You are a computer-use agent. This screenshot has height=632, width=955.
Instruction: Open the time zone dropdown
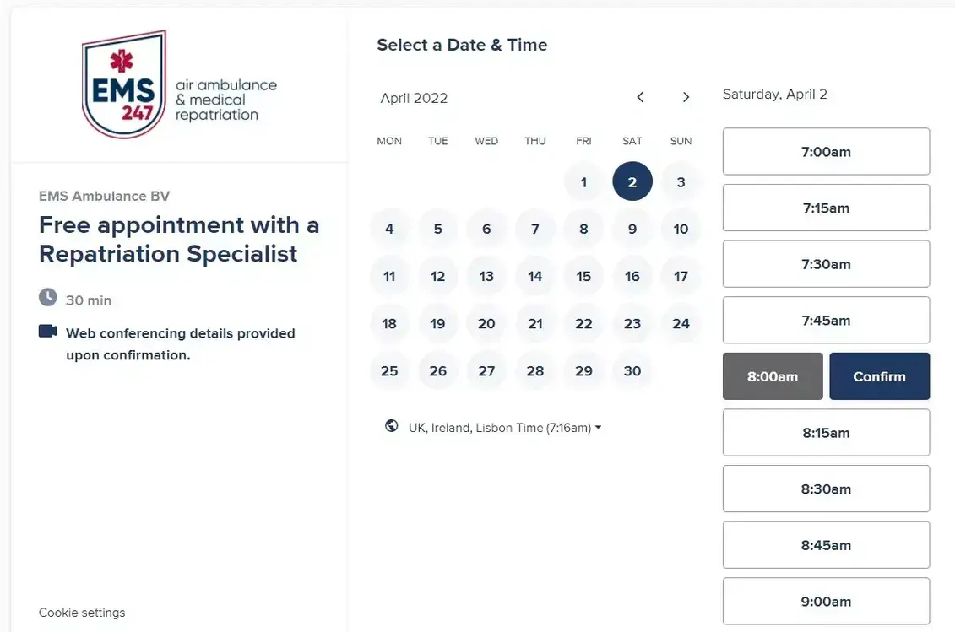click(x=505, y=428)
